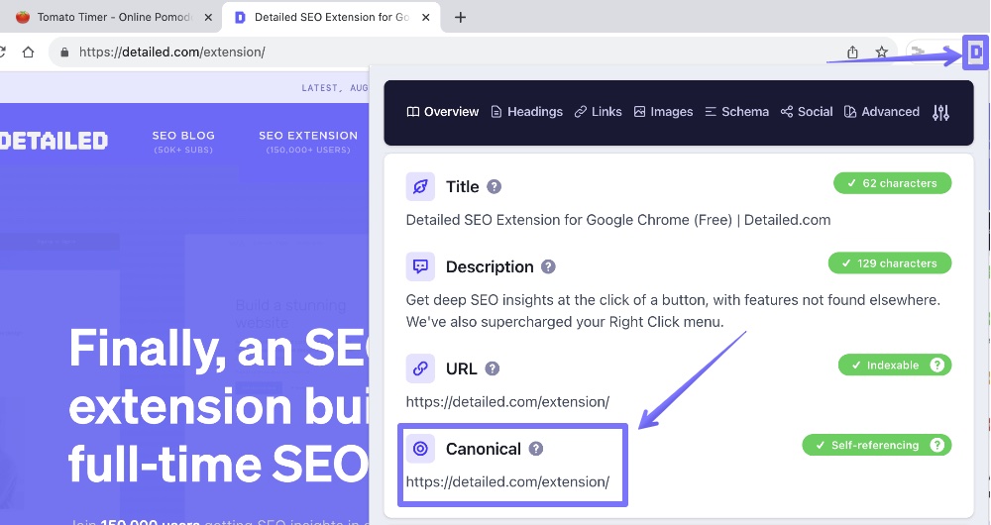991x525 pixels.
Task: Click the share page icon in address bar
Action: (x=852, y=52)
